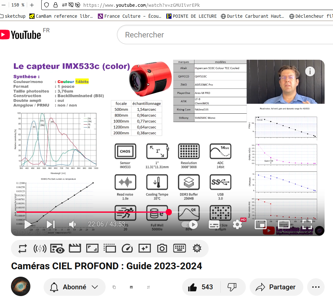This screenshot has width=333, height=298.
Task: Open the playback speed gauge icon
Action: (127, 249)
